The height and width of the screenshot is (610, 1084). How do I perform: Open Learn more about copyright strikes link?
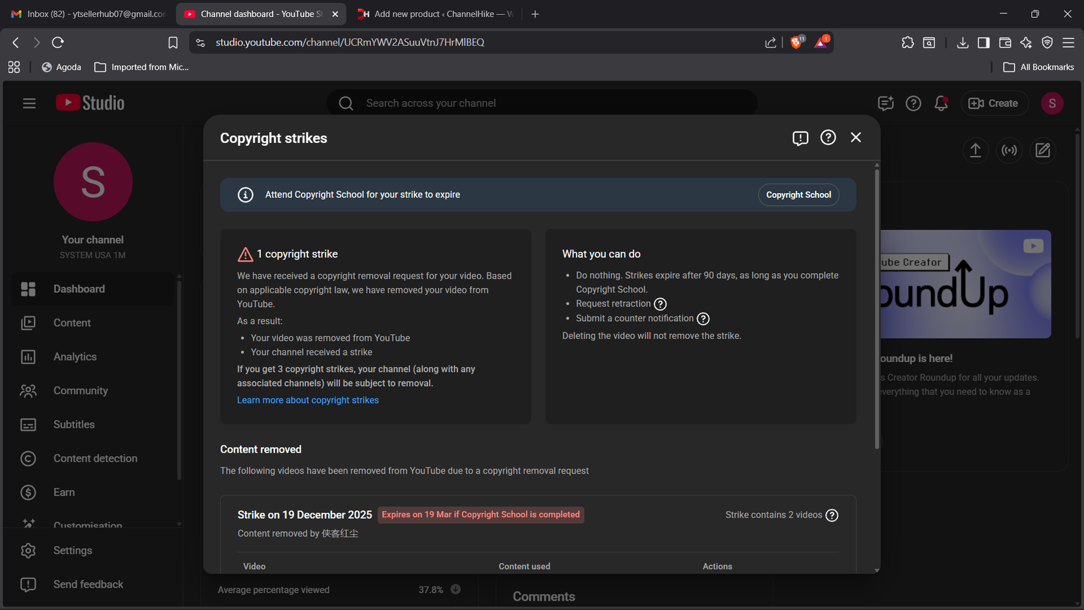(308, 401)
